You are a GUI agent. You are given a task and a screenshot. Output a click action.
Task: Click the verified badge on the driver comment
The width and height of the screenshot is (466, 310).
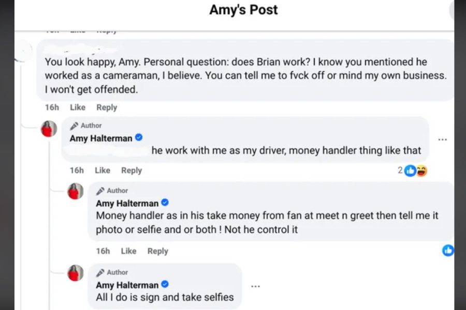[x=139, y=138]
